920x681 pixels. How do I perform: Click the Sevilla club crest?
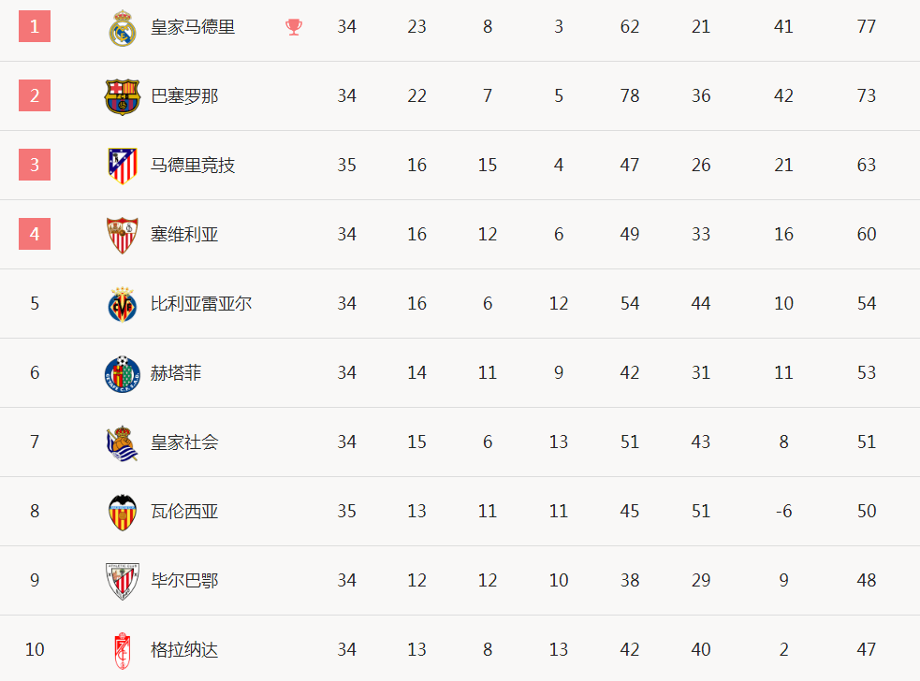click(122, 235)
